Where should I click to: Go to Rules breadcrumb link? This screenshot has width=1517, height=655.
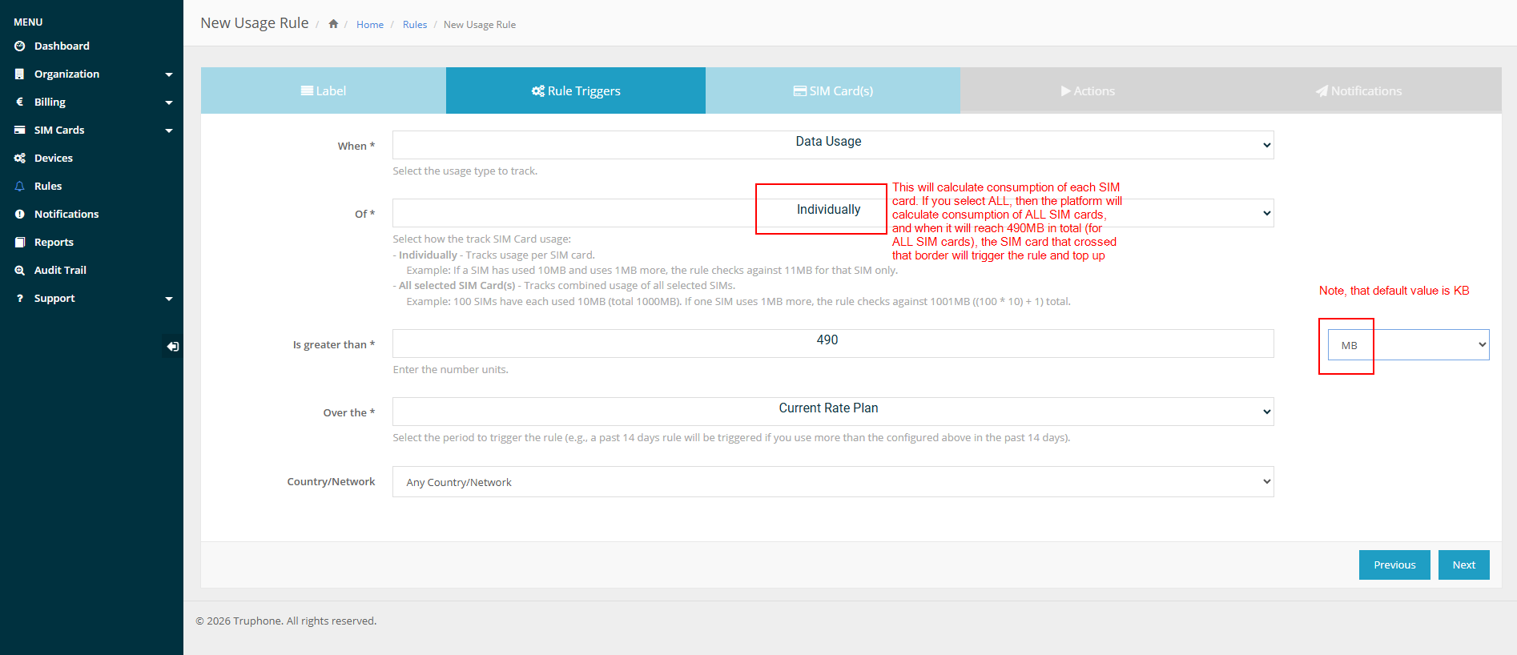click(414, 25)
